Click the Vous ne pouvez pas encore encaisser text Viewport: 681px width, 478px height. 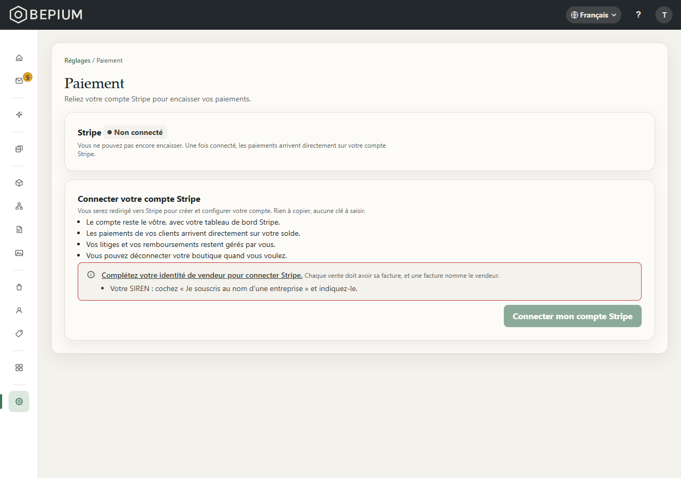pos(232,150)
